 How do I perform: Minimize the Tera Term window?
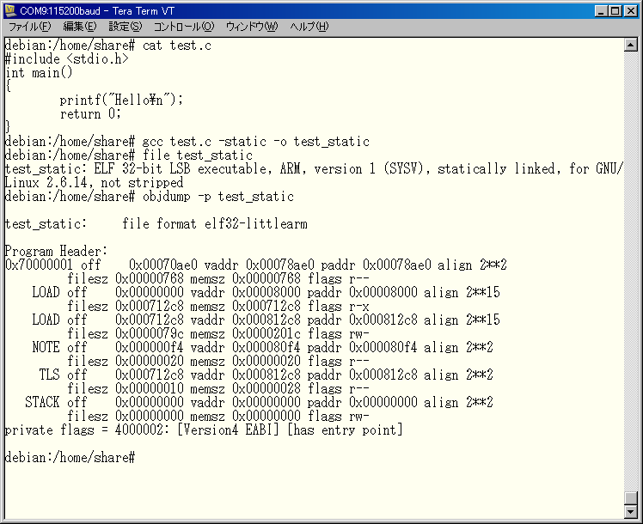pyautogui.click(x=601, y=11)
